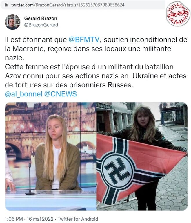Click the 16 mai 2022 date
Viewport: 191px width, 223px height.
click(x=40, y=219)
